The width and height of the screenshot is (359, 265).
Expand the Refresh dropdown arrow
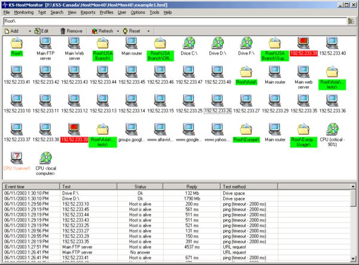click(117, 31)
